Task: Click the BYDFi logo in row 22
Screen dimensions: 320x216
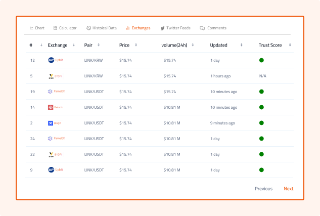Action: pos(51,154)
